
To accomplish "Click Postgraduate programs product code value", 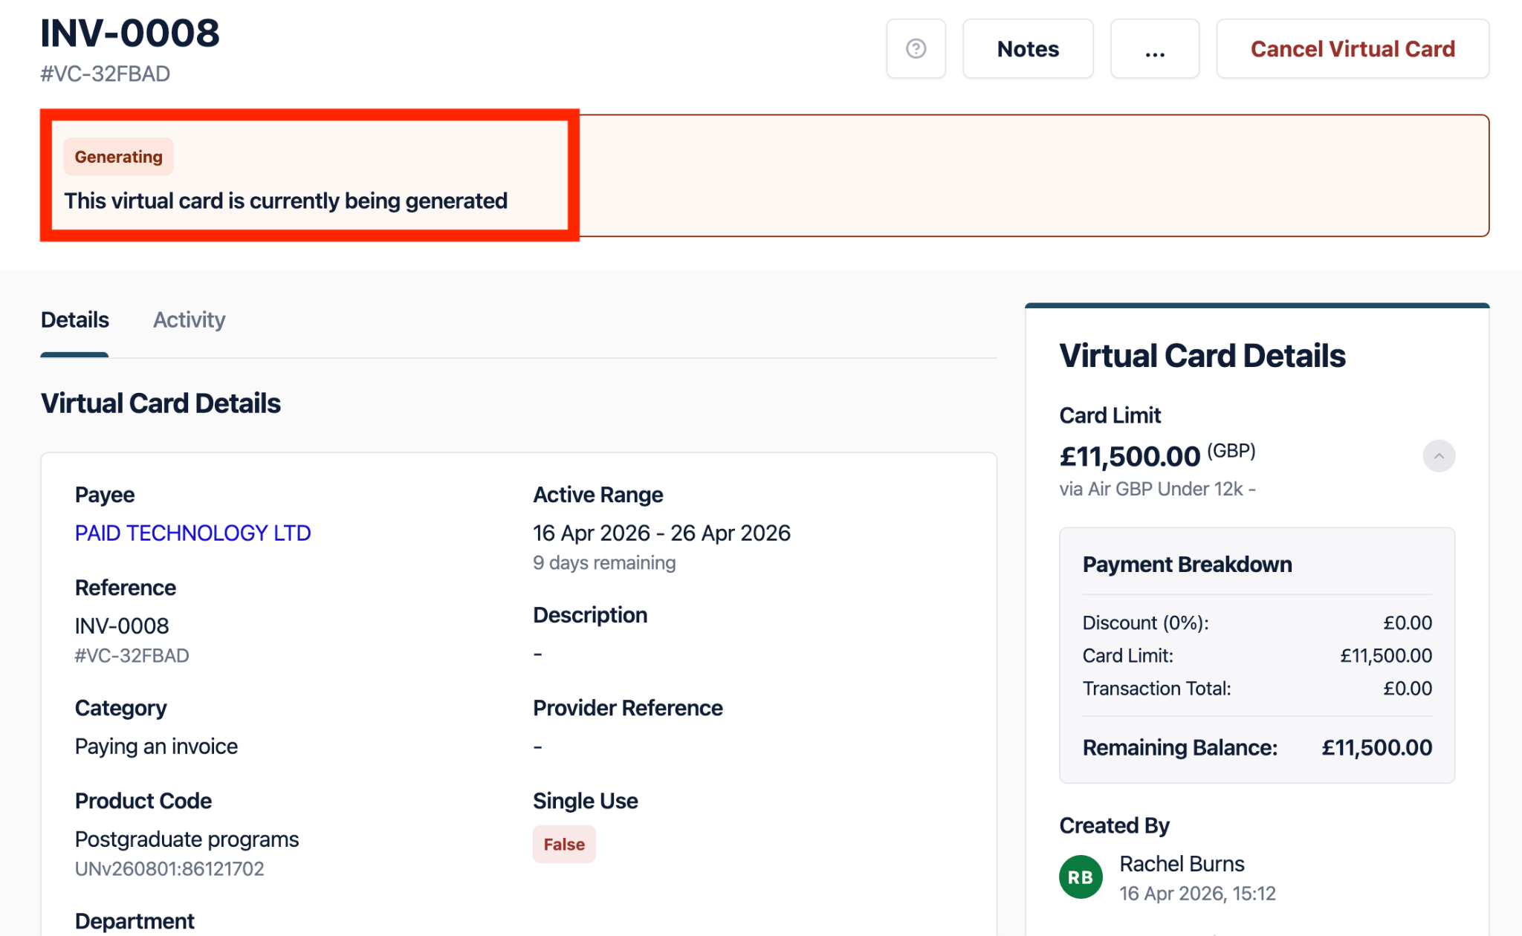I will [x=187, y=839].
